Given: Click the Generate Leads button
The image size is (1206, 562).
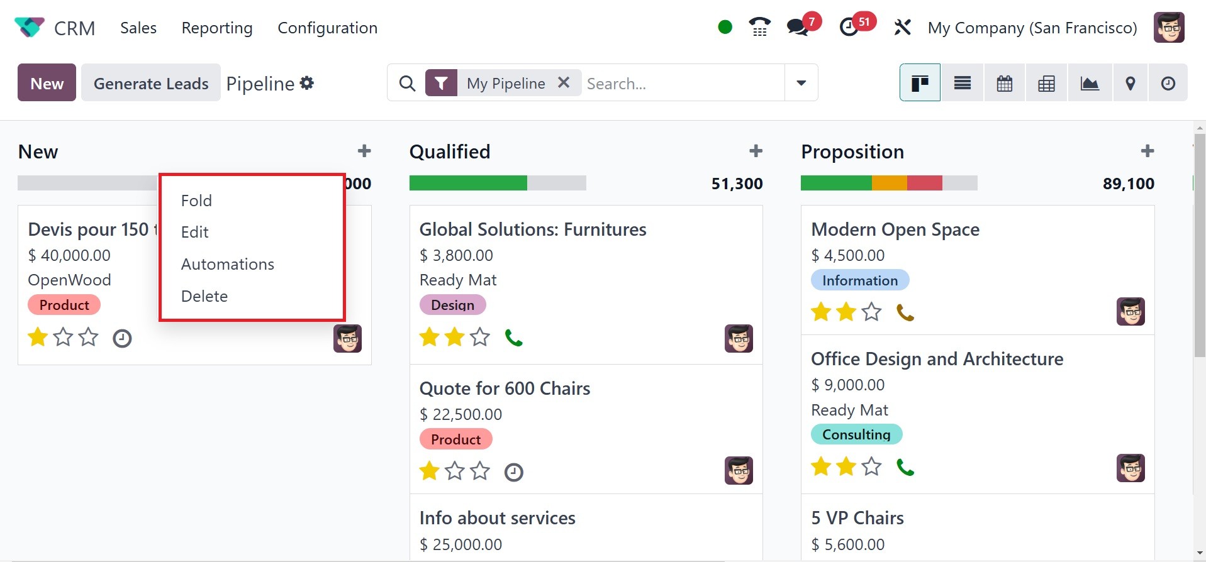Looking at the screenshot, I should [x=151, y=83].
